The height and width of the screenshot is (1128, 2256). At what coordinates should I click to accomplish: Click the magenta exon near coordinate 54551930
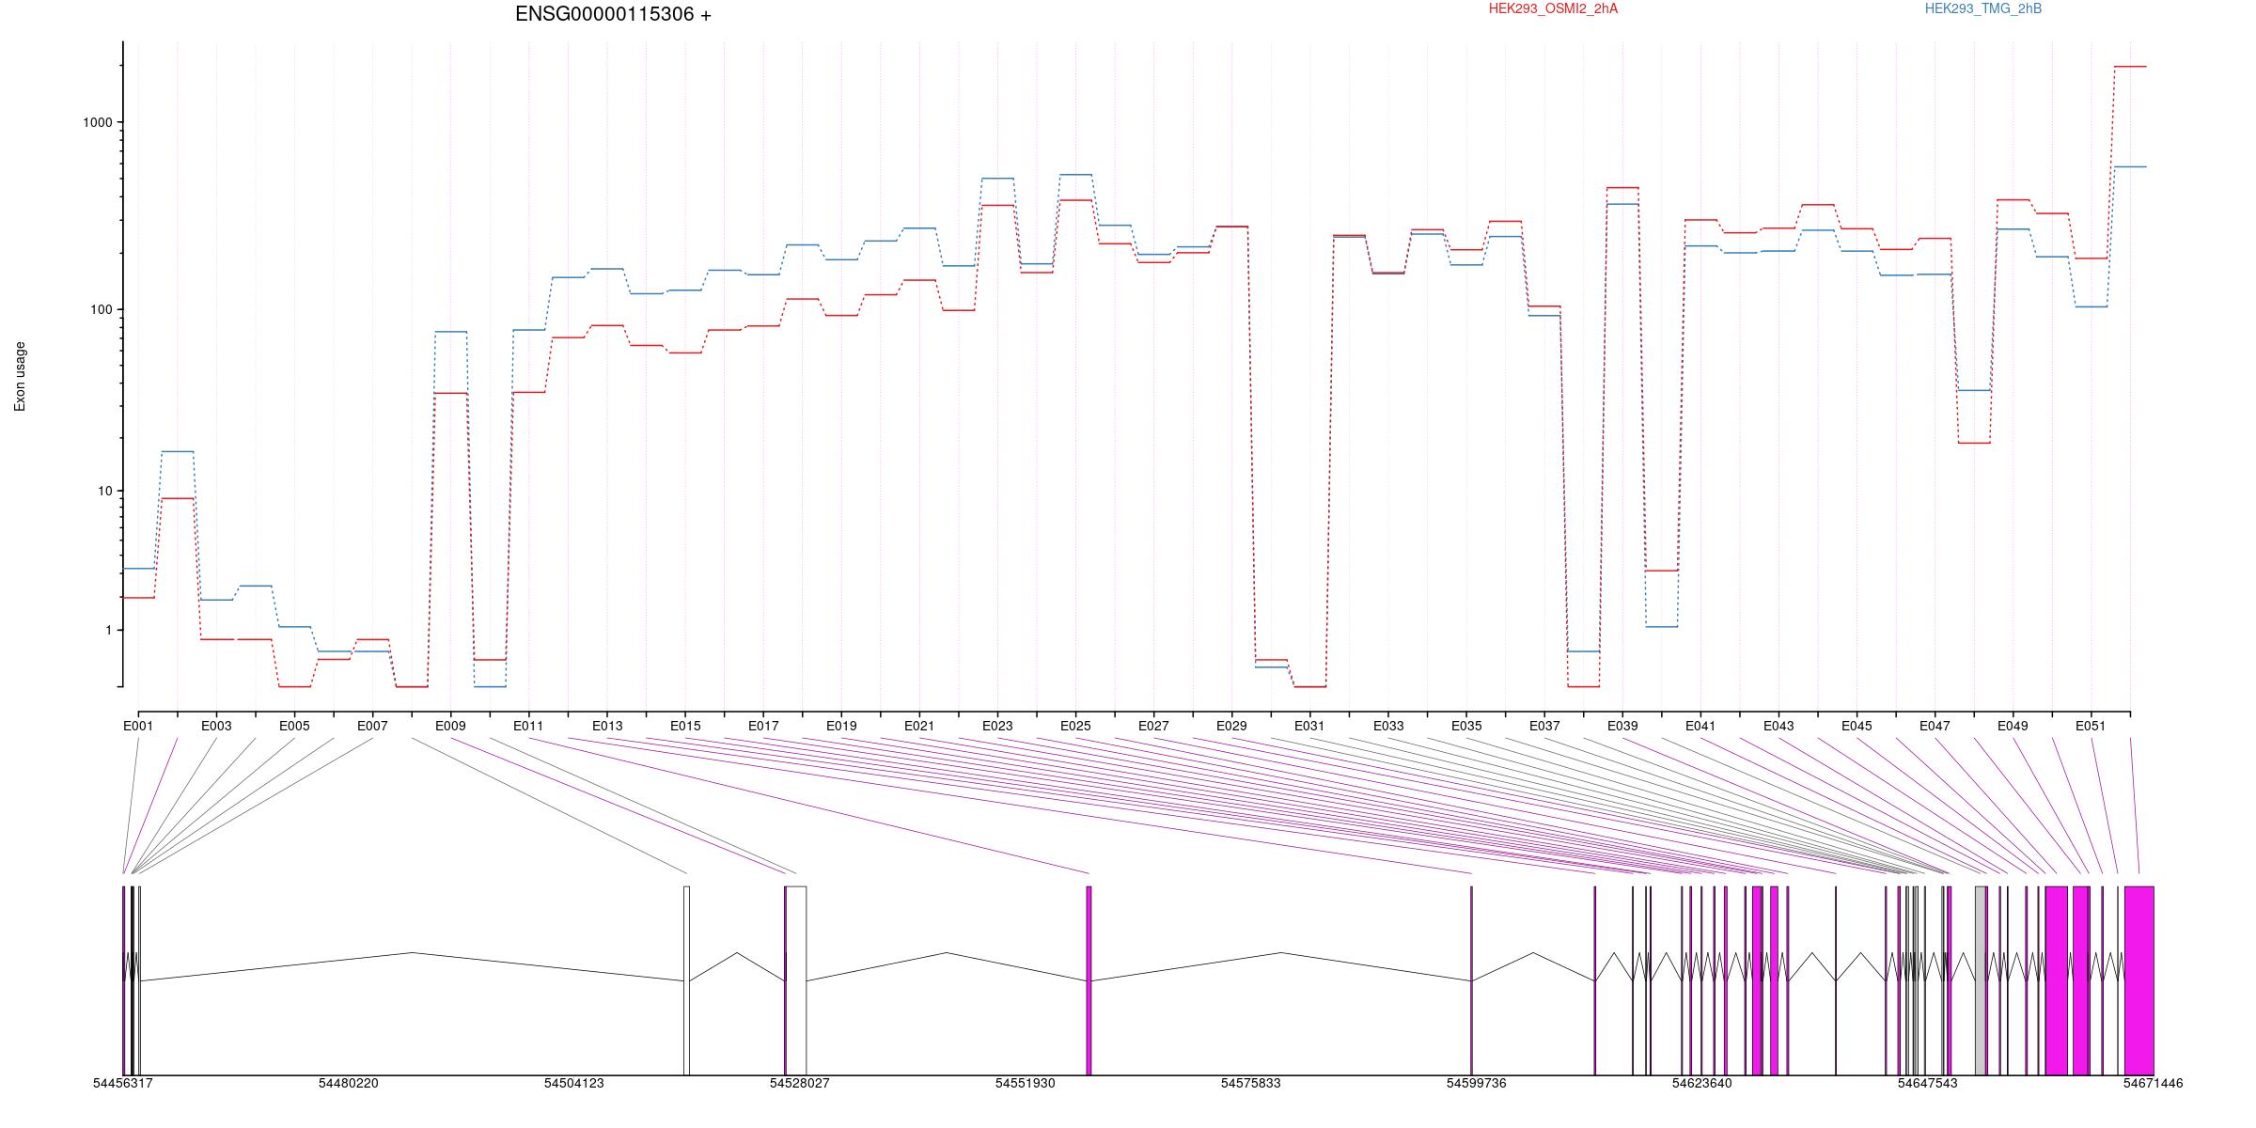(1089, 980)
